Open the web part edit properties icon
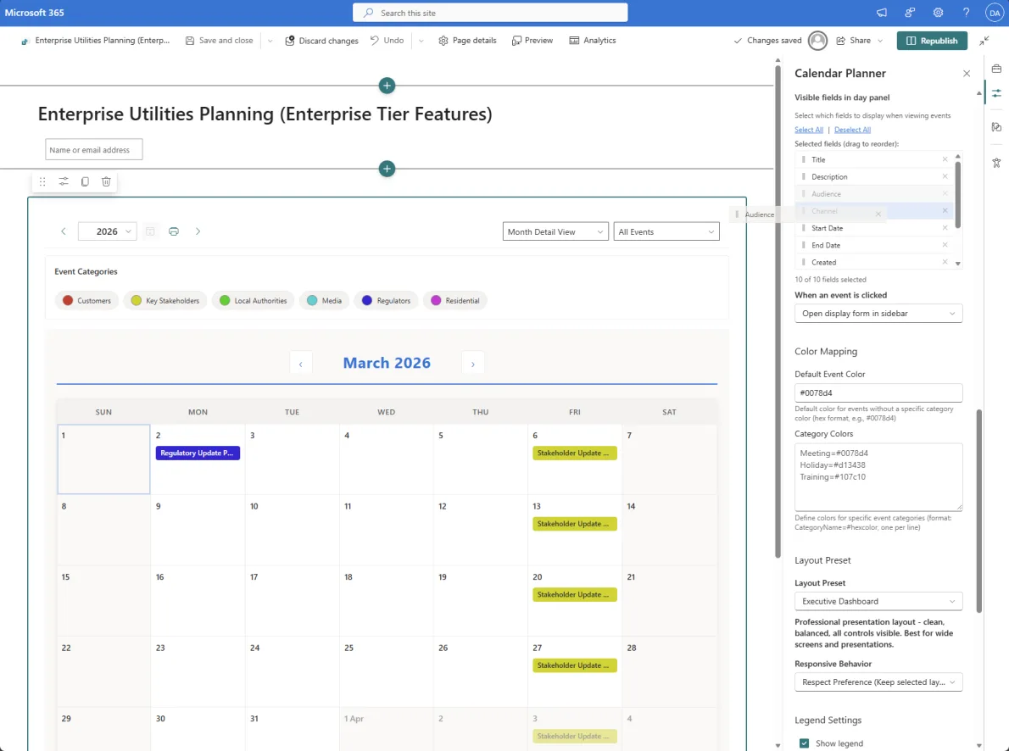The width and height of the screenshot is (1009, 751). tap(63, 181)
